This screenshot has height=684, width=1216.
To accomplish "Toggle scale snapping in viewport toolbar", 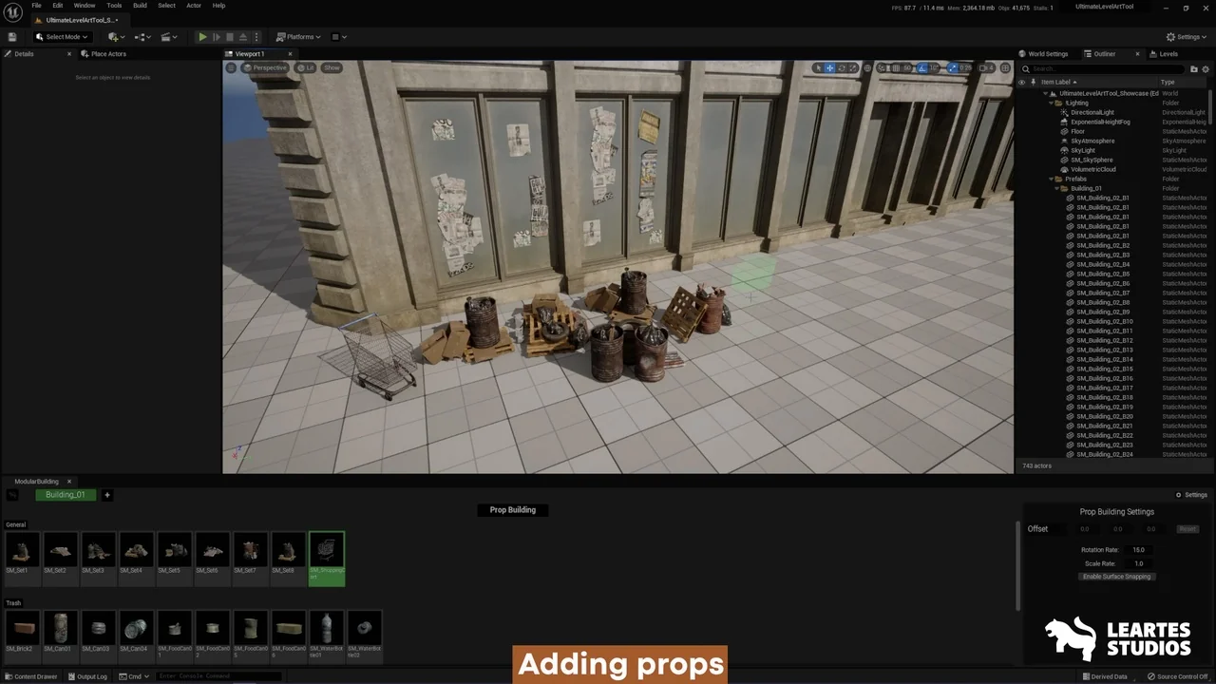I will (x=953, y=68).
